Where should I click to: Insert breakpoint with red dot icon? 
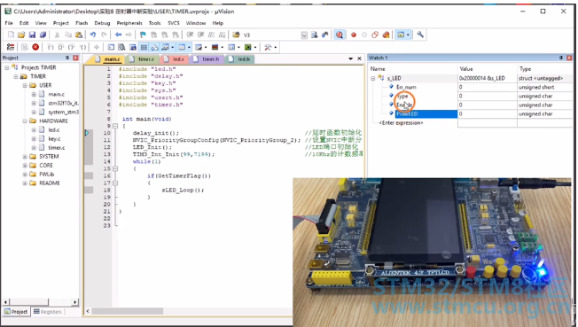(354, 35)
